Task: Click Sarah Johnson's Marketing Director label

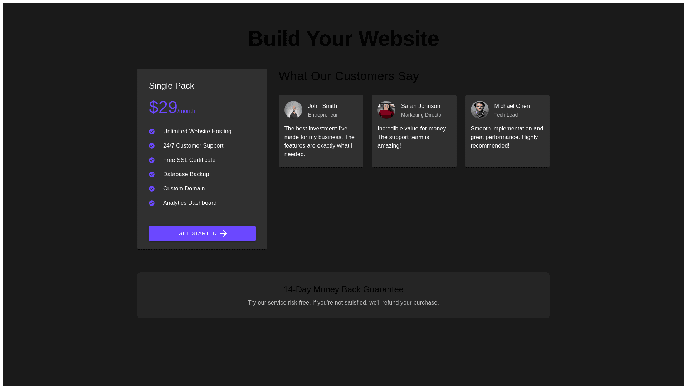Action: point(422,115)
